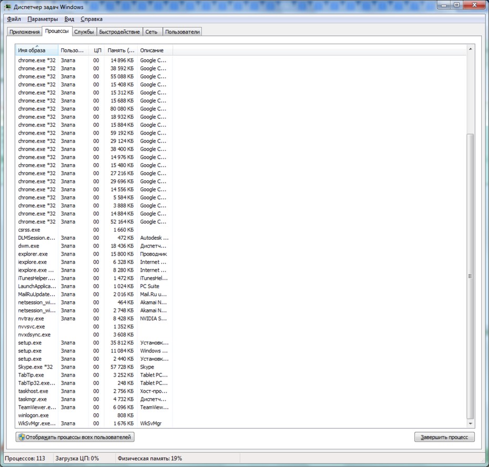Viewport: 489px width, 467px height.
Task: Open the Файл menu
Action: click(x=14, y=19)
